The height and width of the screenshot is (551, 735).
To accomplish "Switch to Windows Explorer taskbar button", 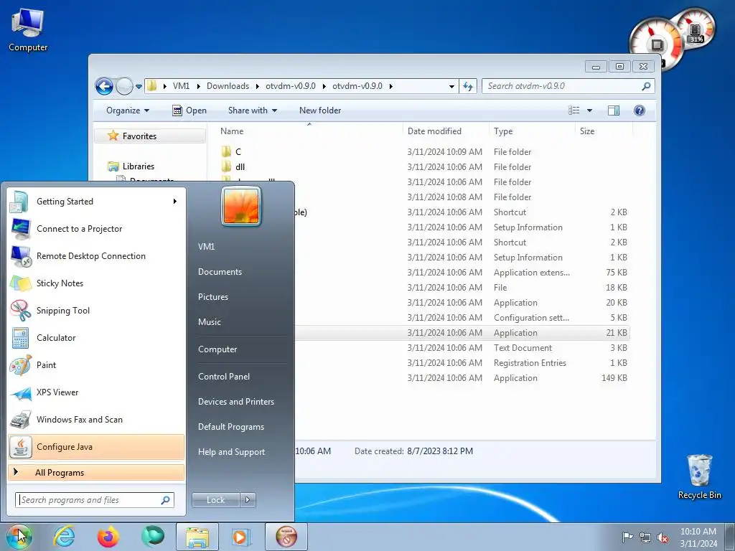I will pos(197,537).
